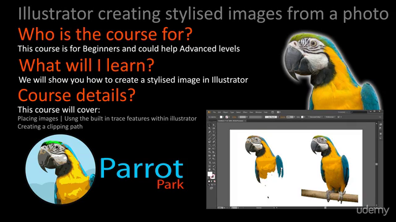Click the Preferences button in control bar
The height and width of the screenshot is (222, 396).
pyautogui.click(x=330, y=117)
